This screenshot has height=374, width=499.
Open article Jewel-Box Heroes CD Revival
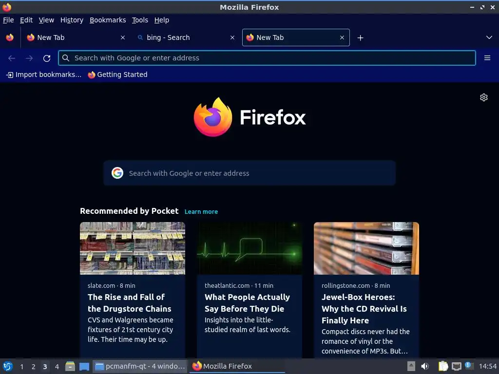[364, 308]
